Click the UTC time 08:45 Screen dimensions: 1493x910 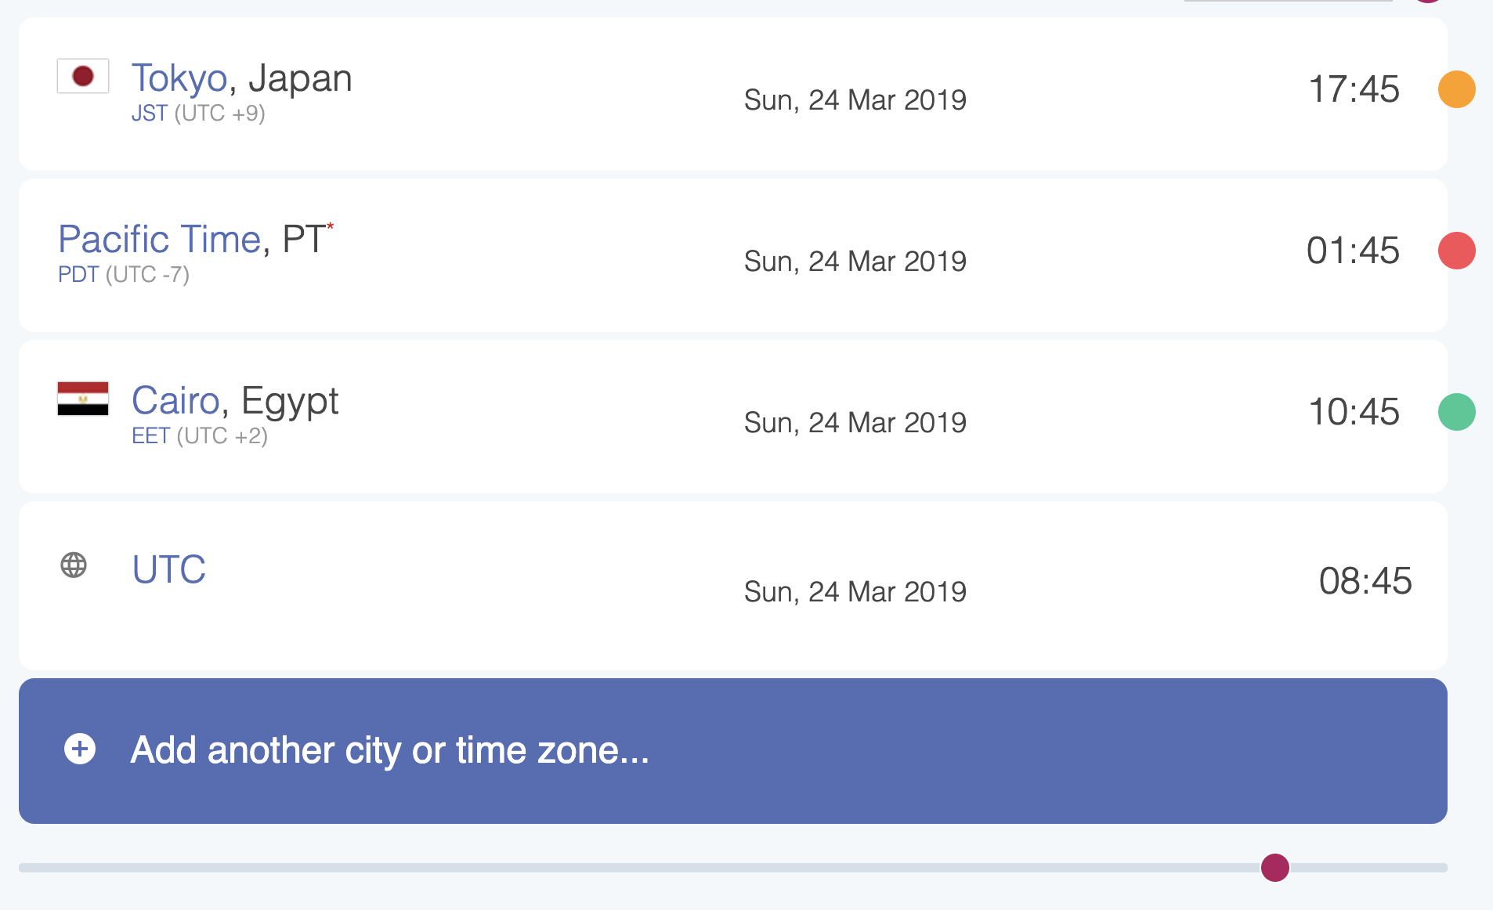1365,581
